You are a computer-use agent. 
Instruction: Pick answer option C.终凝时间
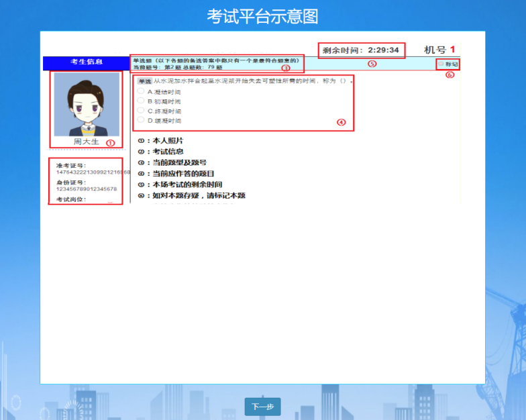[141, 111]
